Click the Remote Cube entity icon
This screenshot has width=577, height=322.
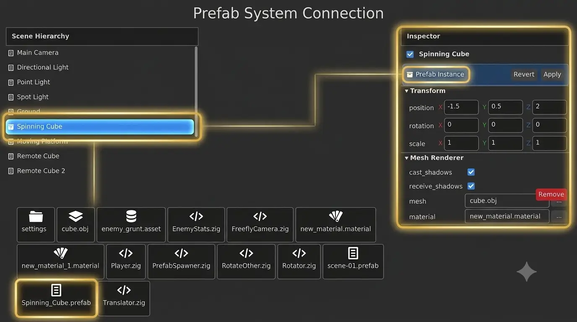(x=11, y=156)
